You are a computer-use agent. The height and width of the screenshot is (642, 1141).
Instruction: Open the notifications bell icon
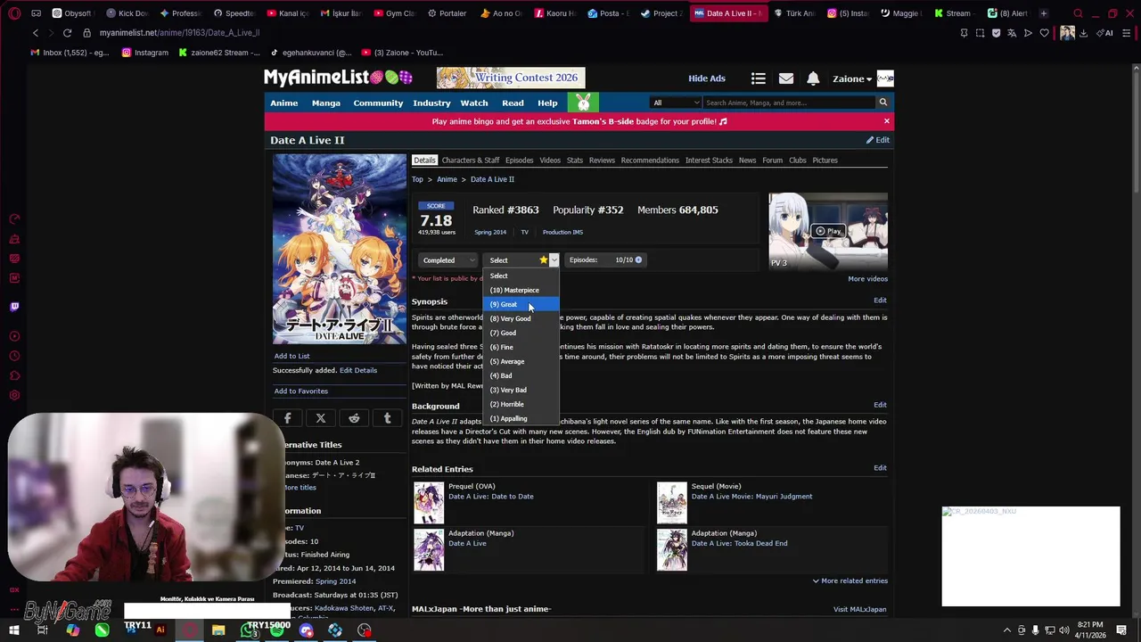813,78
